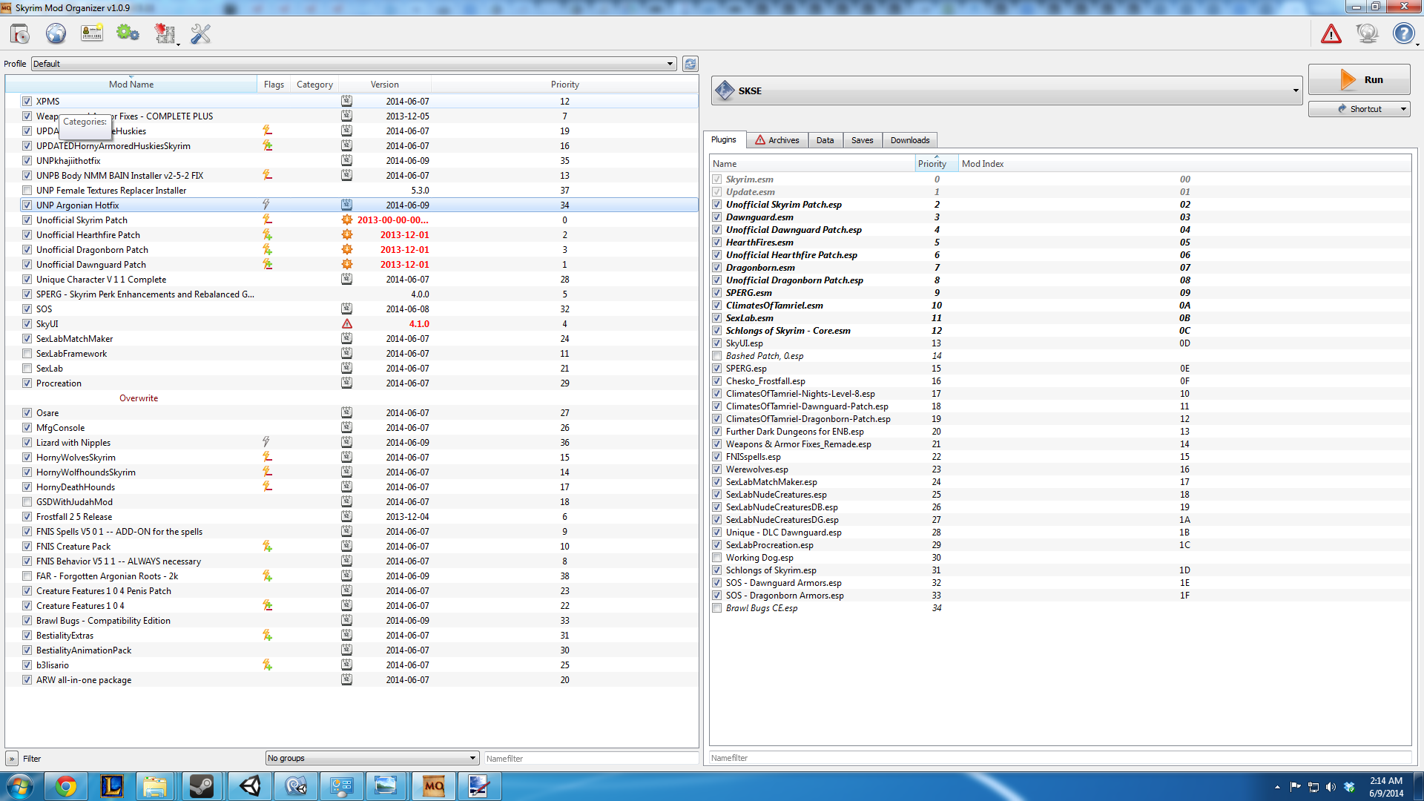This screenshot has height=801, width=1424.
Task: Open Settings wrench and screwdriver icon
Action: point(201,34)
